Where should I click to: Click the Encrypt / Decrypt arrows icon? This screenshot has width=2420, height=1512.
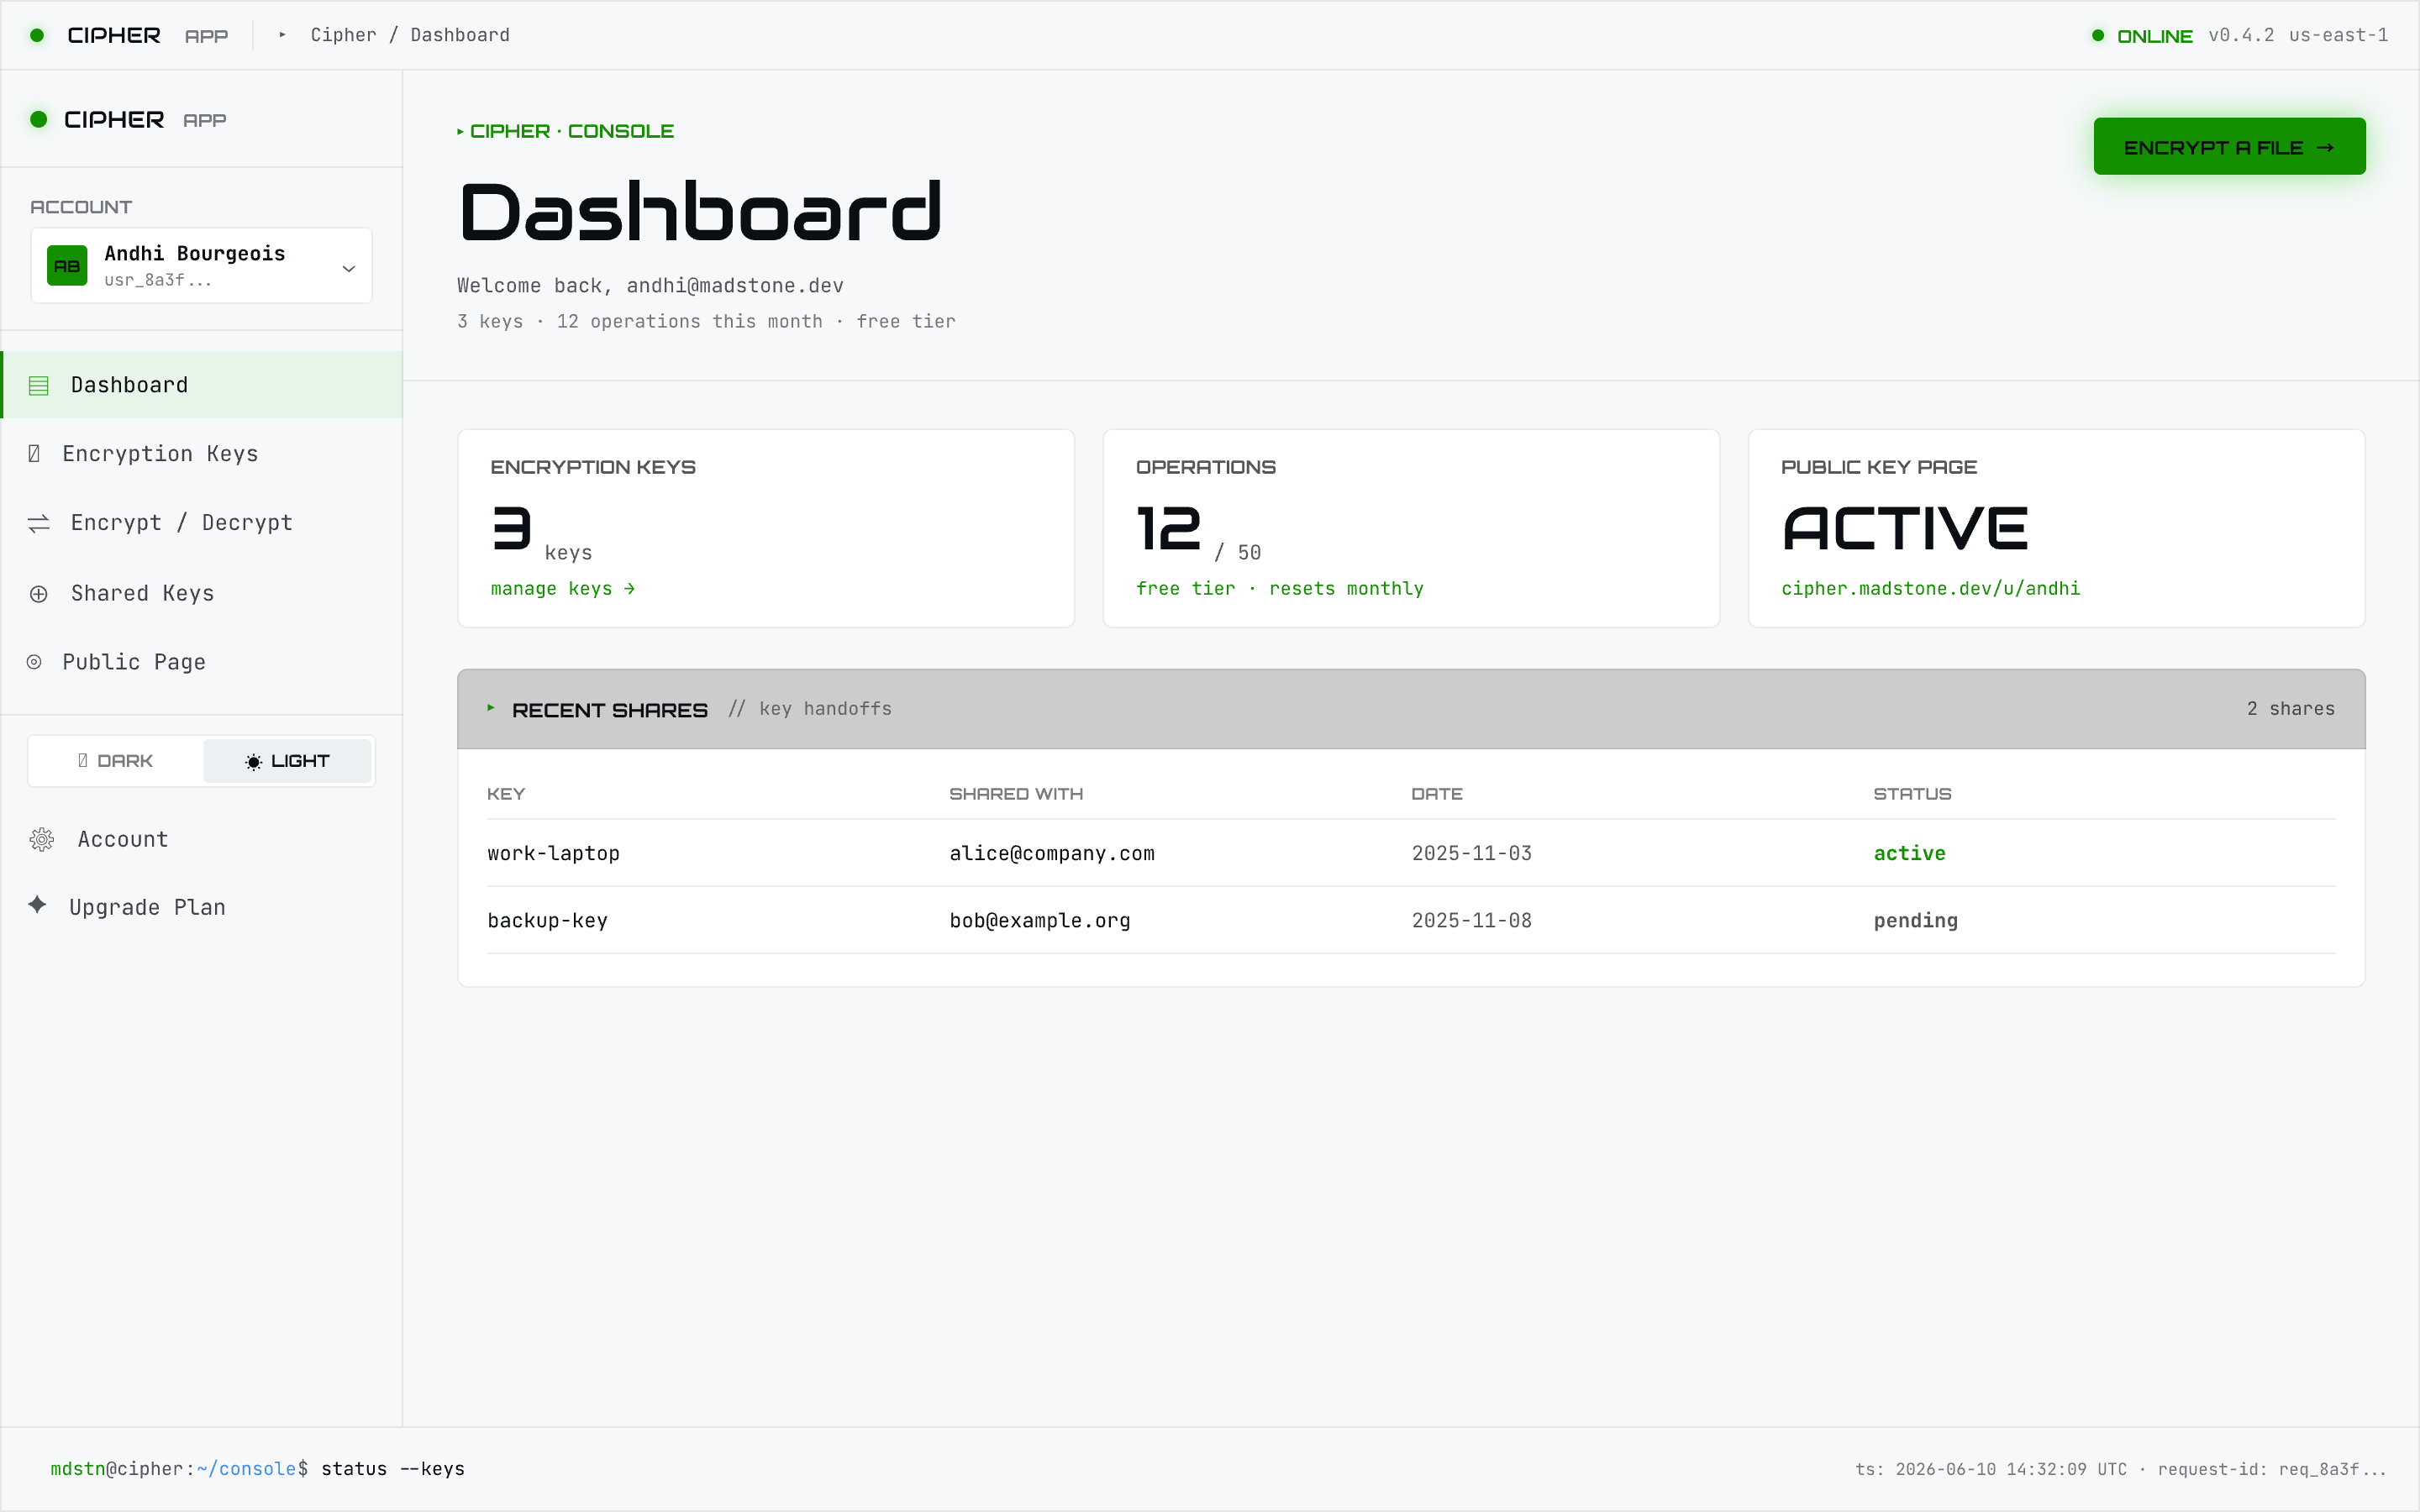point(39,523)
